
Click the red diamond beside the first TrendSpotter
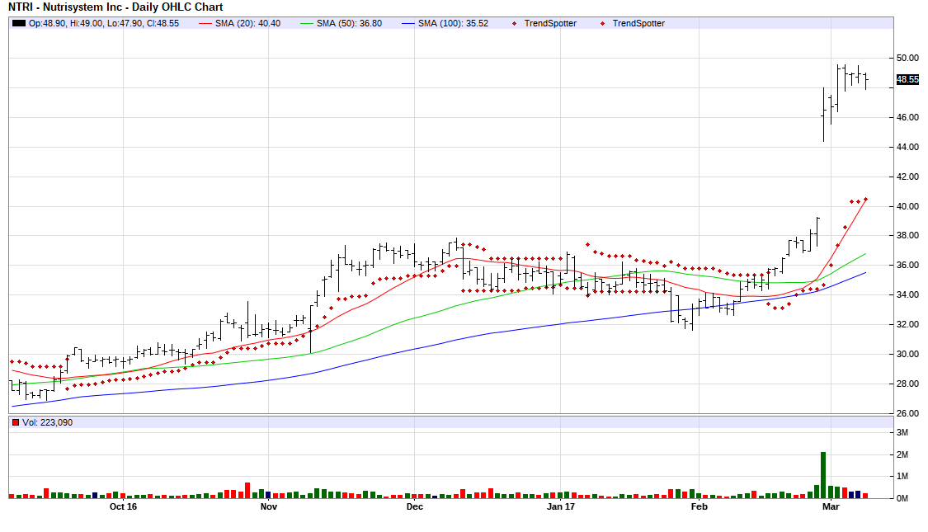point(514,24)
